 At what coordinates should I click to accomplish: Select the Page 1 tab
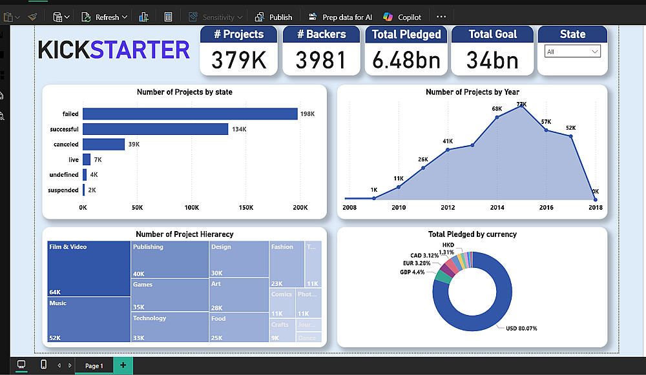coord(94,365)
